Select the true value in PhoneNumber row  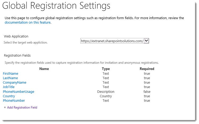pos(147,101)
